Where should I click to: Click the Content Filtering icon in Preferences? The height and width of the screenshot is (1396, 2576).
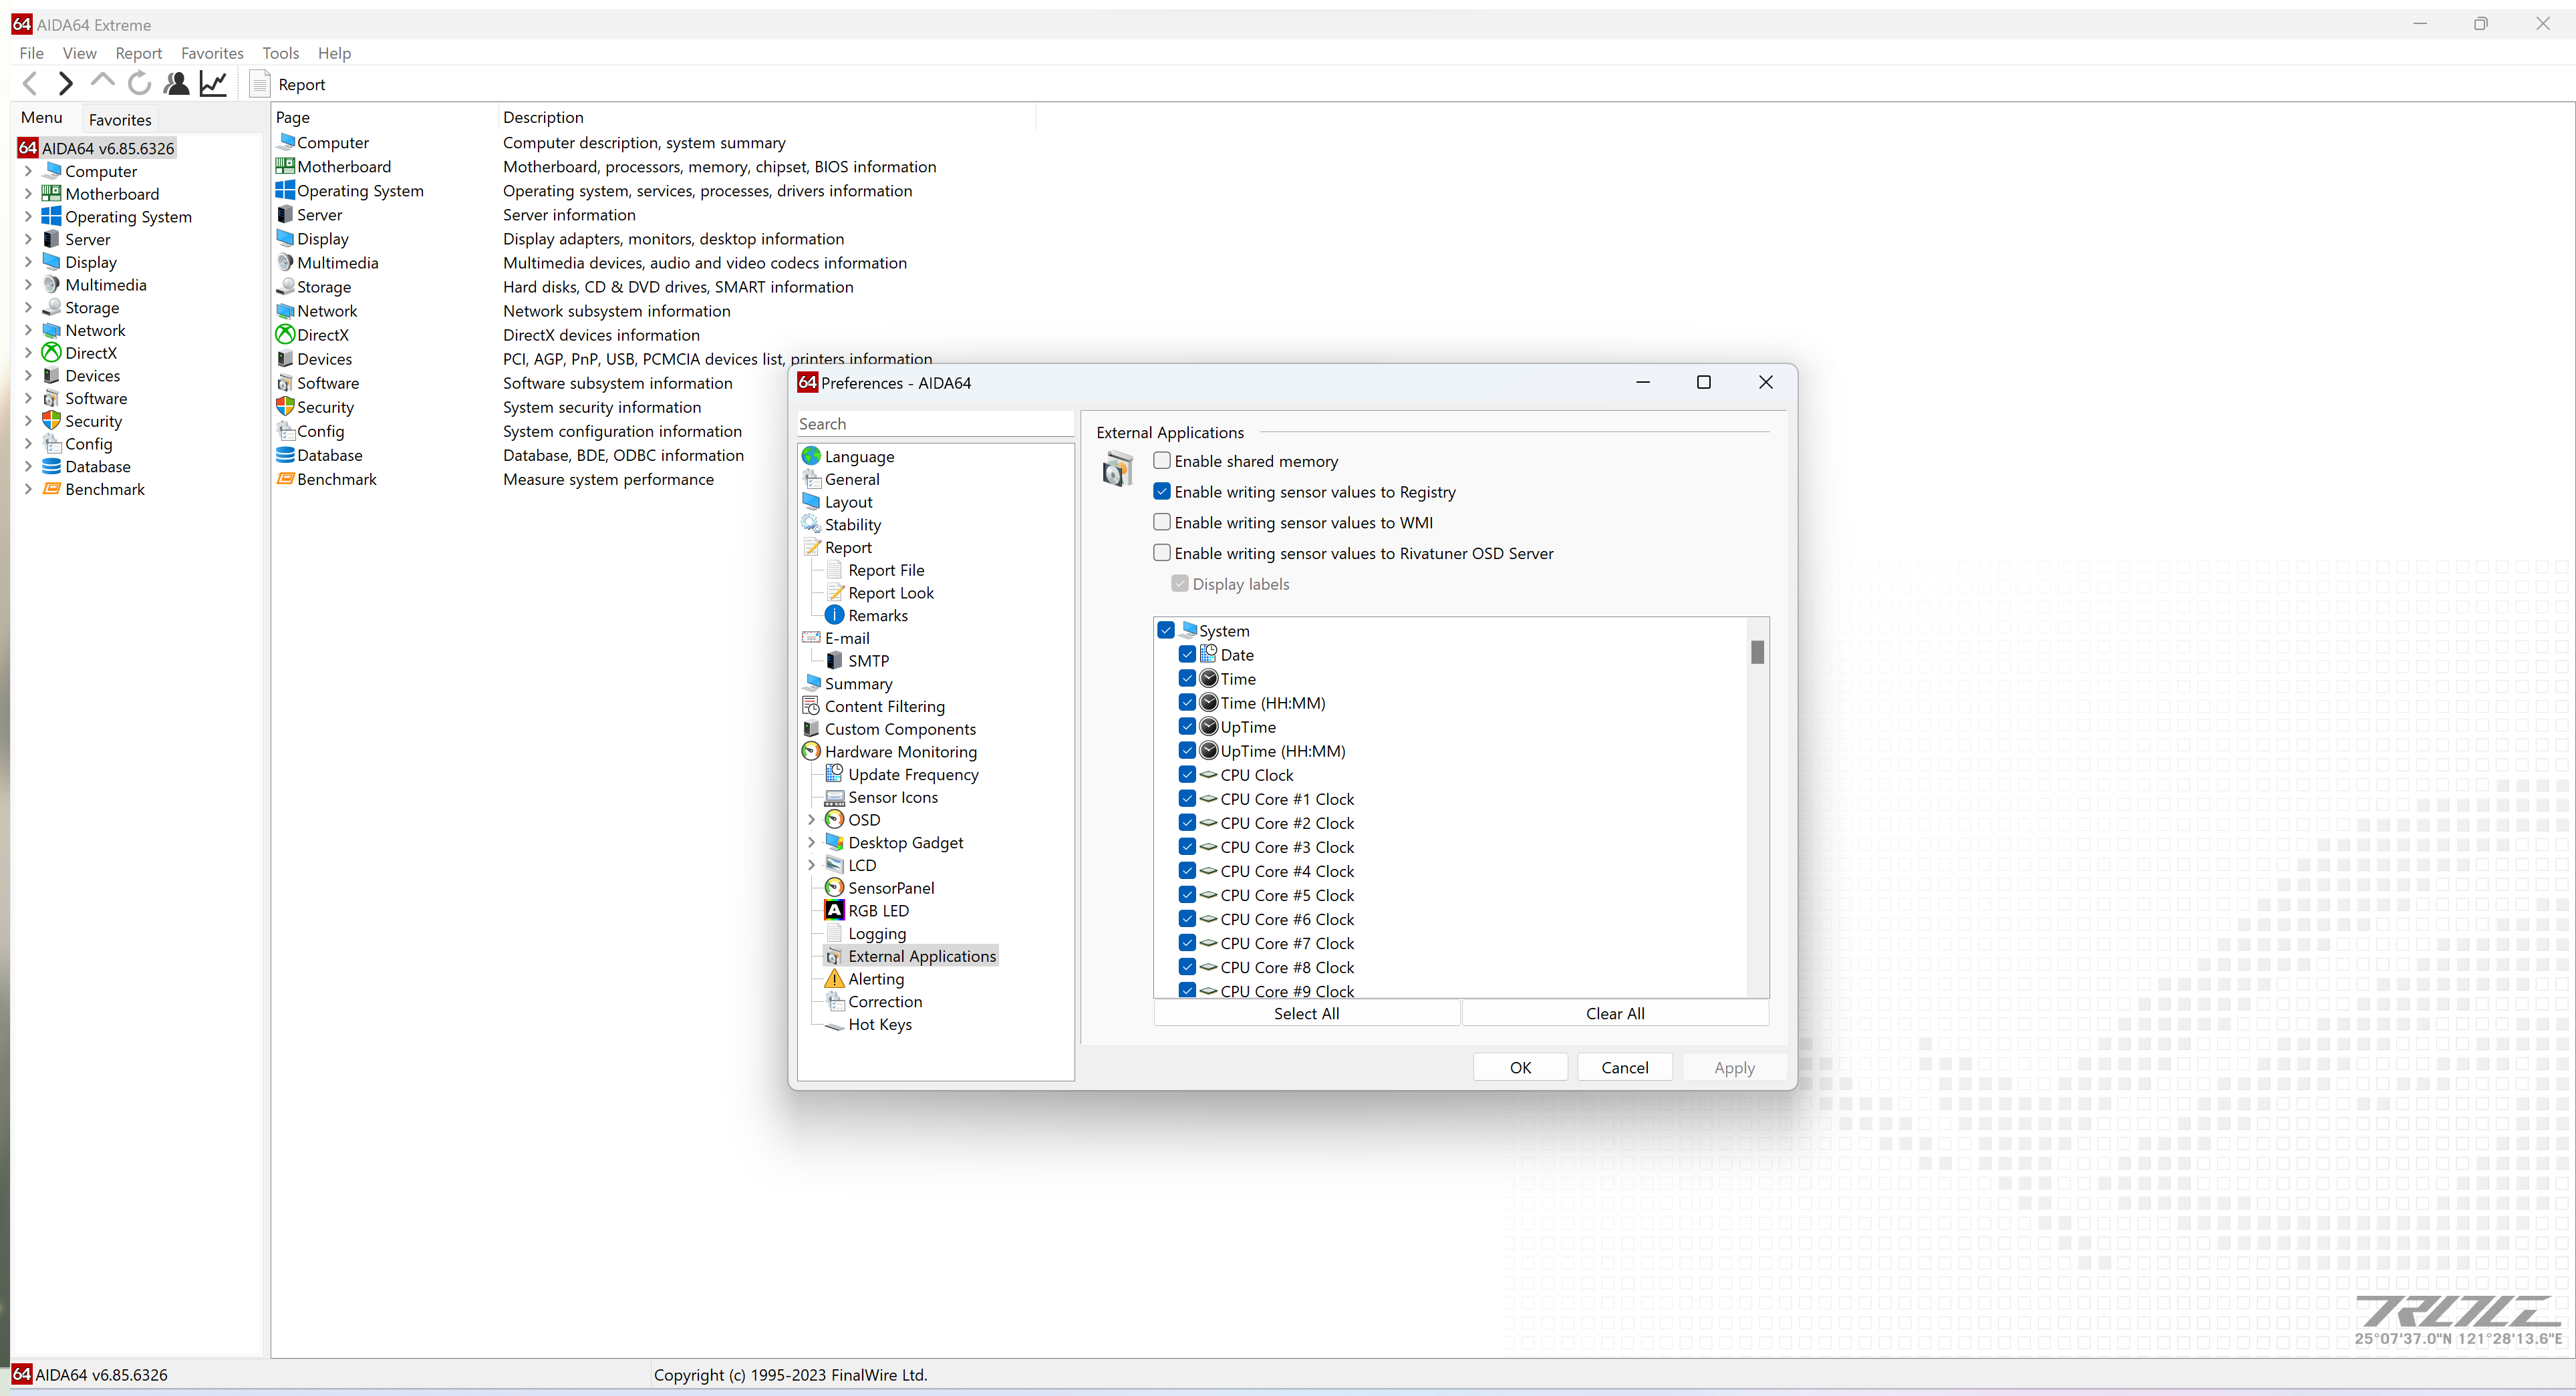point(811,705)
